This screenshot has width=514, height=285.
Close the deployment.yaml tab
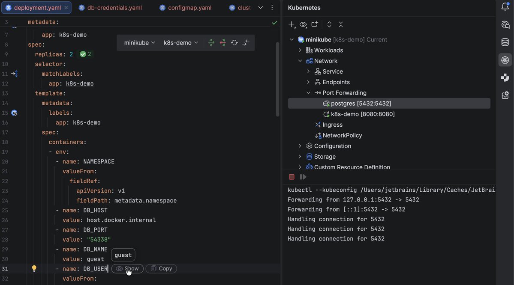click(66, 8)
